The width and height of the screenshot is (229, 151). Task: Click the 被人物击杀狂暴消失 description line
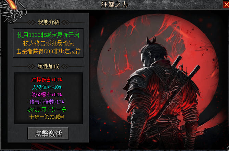tap(48, 43)
